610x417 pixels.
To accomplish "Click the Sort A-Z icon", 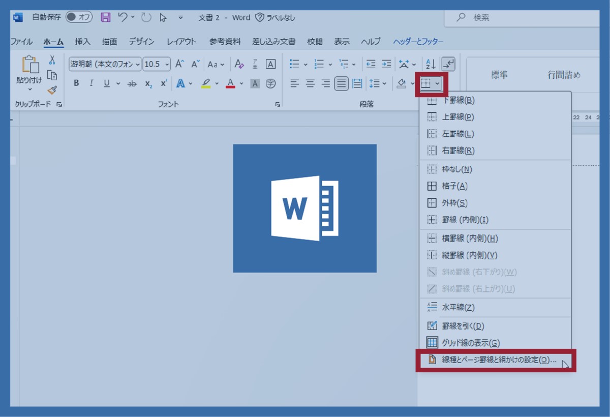I will point(431,64).
